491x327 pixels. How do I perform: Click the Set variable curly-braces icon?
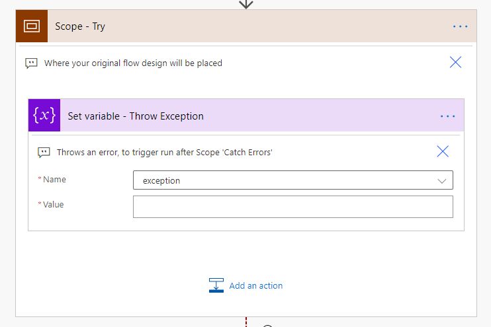tap(44, 116)
